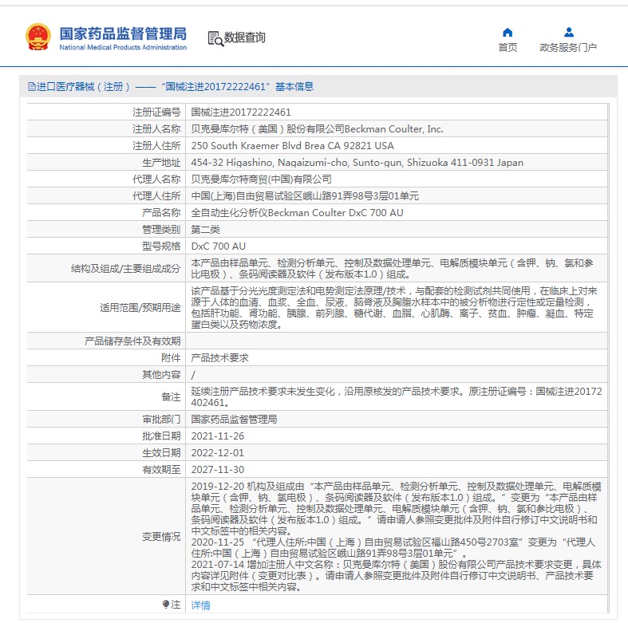Click the 首页 home icon

click(x=508, y=32)
